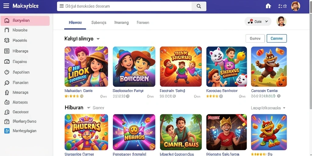Click the search magnifier button
Viewport: 312px width, 156px height.
[199, 6]
